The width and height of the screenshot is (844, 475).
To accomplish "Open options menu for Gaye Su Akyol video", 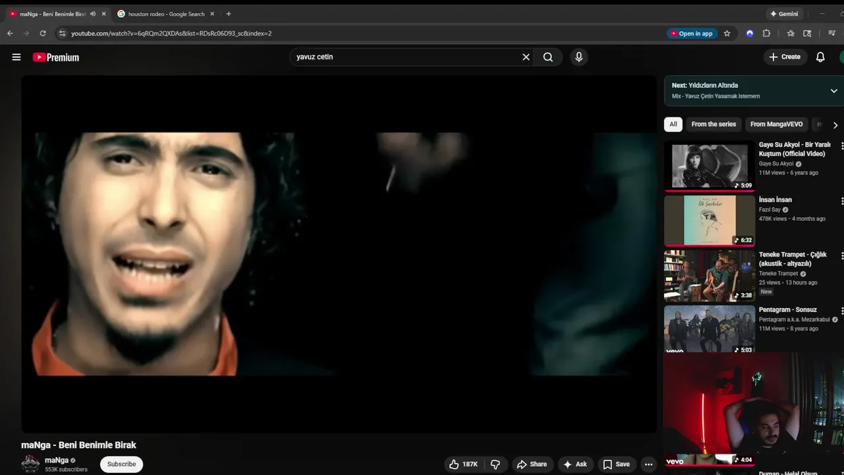I will pyautogui.click(x=842, y=146).
